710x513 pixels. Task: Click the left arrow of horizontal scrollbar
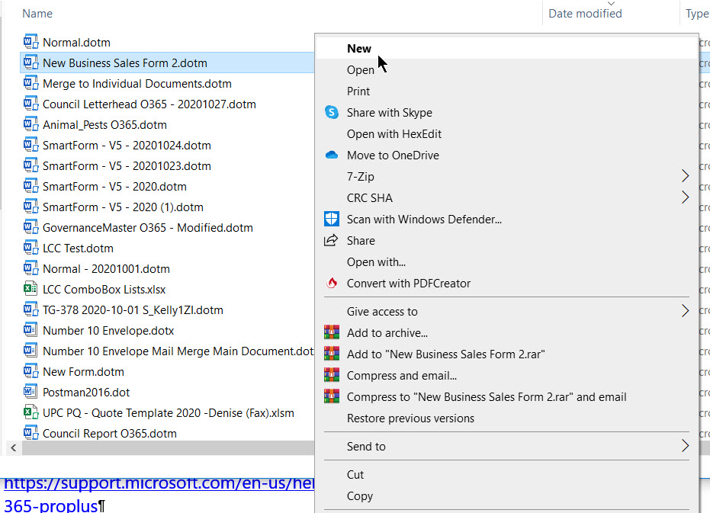(x=14, y=447)
